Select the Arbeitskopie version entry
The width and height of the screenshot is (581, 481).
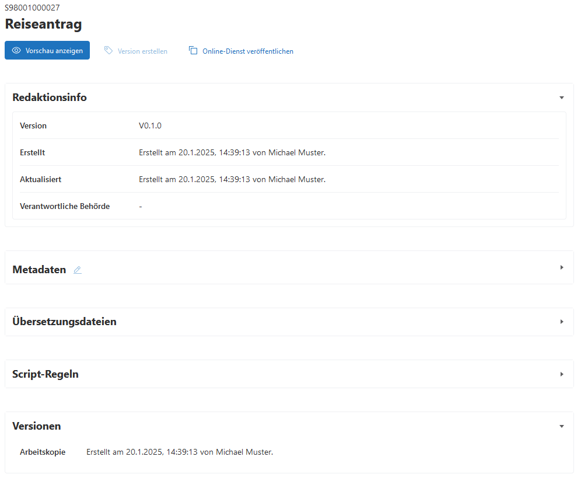point(43,452)
